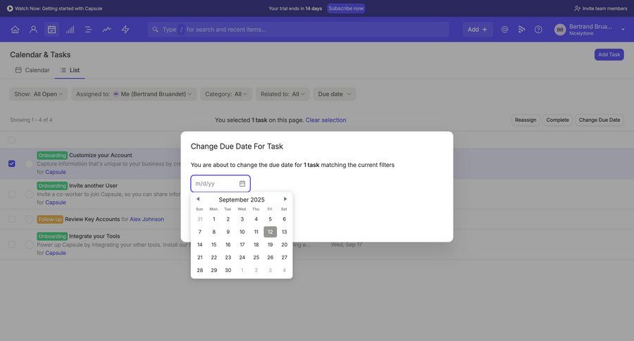Click the September 2025 month heading
Screen dimensions: 634x341
pyautogui.click(x=242, y=199)
